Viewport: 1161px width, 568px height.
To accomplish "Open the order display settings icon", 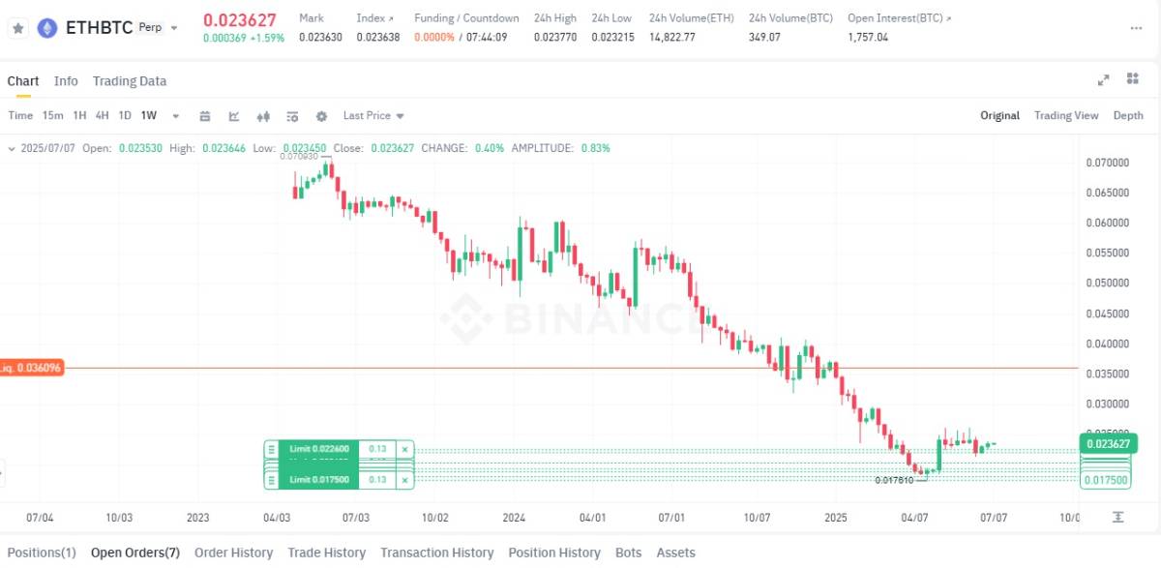I will [x=292, y=116].
